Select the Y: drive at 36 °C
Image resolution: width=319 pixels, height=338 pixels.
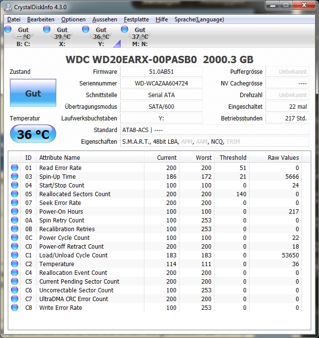101,36
